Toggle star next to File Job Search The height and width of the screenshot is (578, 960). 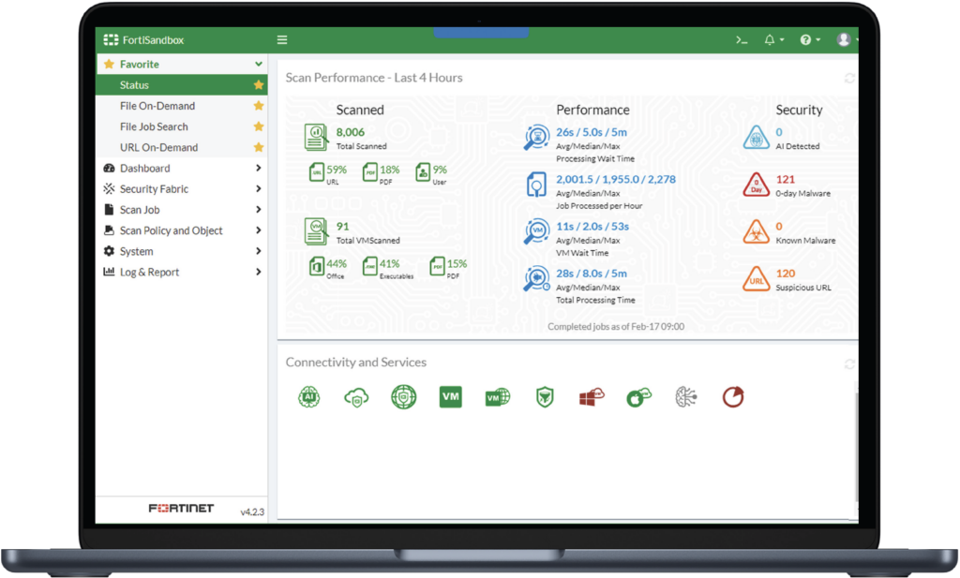coord(259,126)
